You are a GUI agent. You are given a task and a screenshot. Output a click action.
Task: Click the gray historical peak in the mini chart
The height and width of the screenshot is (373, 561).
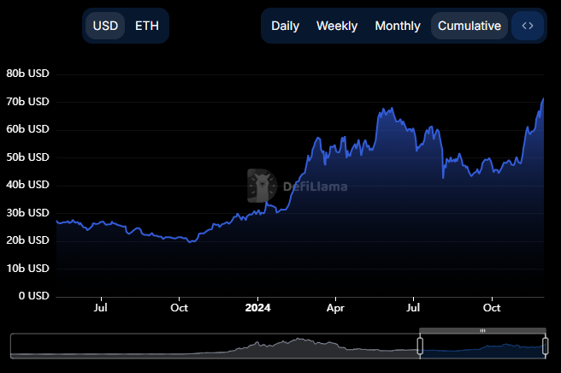click(x=298, y=344)
